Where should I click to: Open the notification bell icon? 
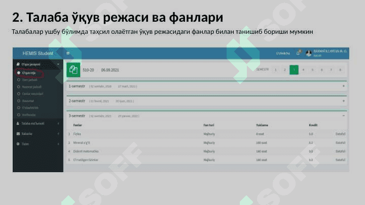click(298, 54)
